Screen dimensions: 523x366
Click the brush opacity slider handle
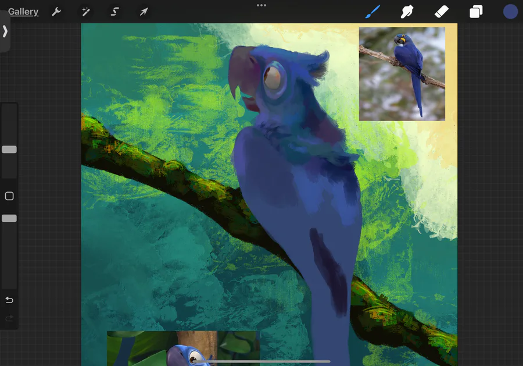tap(9, 218)
